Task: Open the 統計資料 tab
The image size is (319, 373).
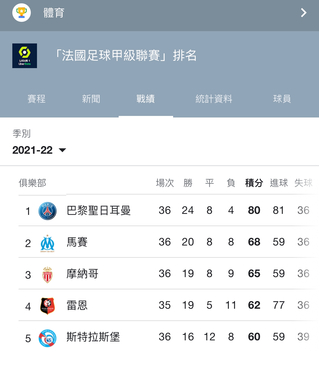Action: pos(214,99)
